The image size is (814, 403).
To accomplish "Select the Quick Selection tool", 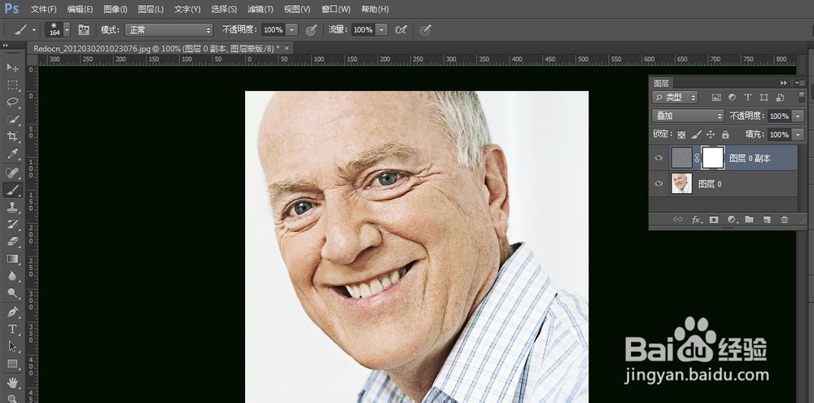I will pos(12,120).
